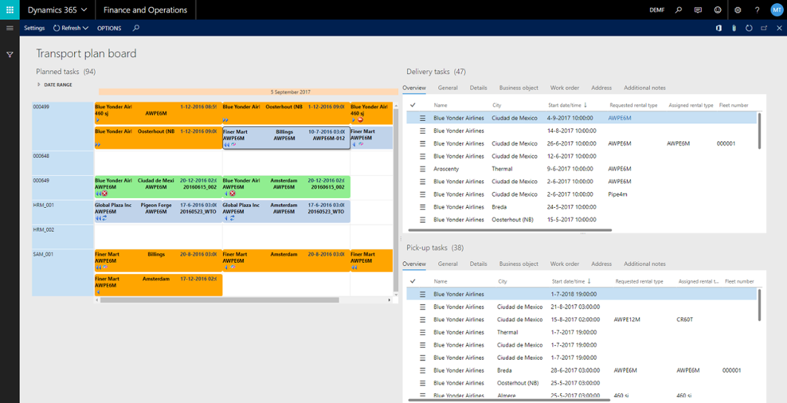The image size is (787, 403).
Task: Click row handle icon for Aroscenty delivery task
Action: coord(422,169)
